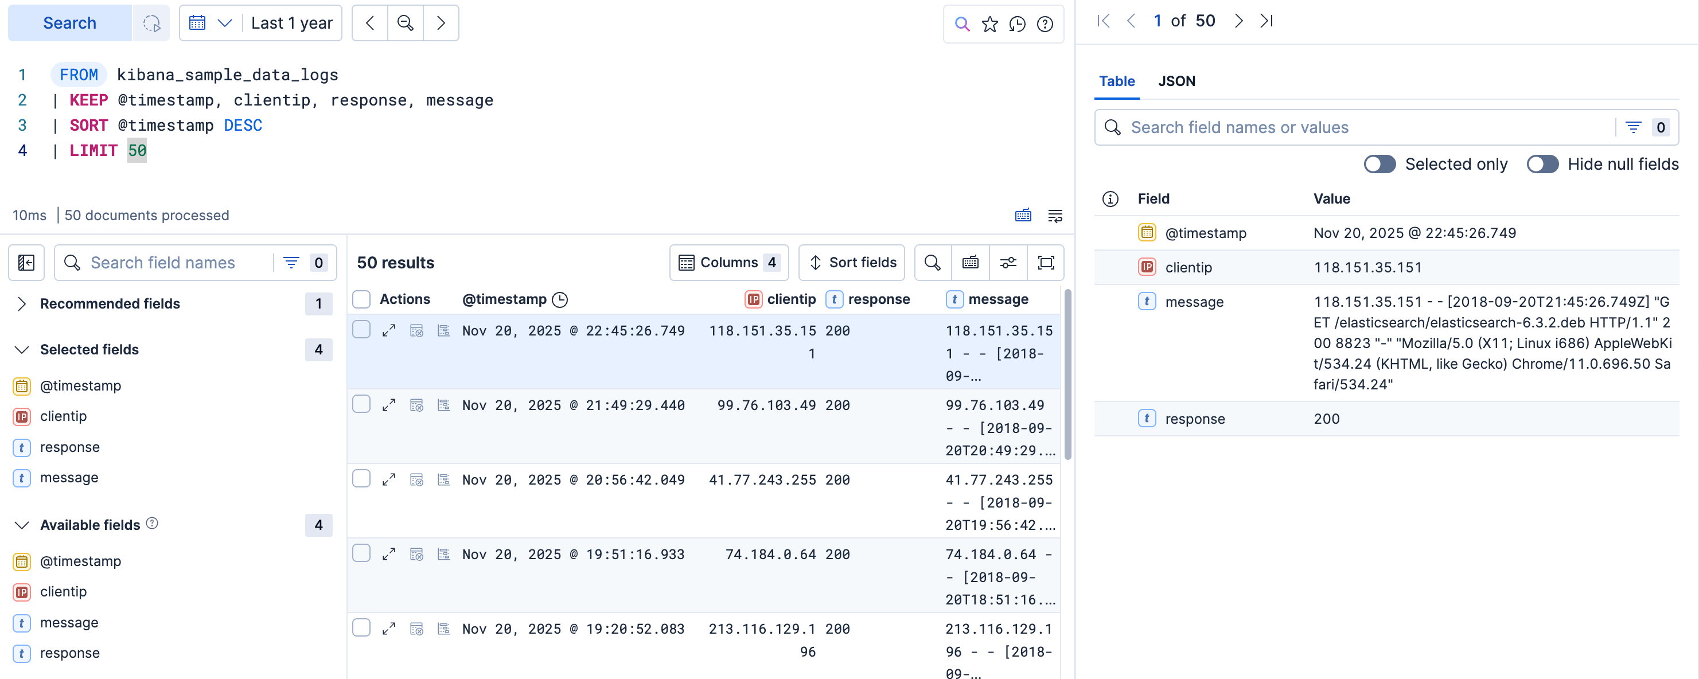Screen dimensions: 1699x679
Task: Select the Table tab in document viewer
Action: 1116,81
